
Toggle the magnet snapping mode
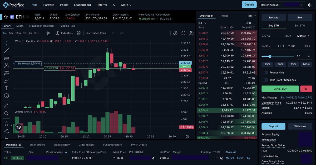click(x=6, y=123)
